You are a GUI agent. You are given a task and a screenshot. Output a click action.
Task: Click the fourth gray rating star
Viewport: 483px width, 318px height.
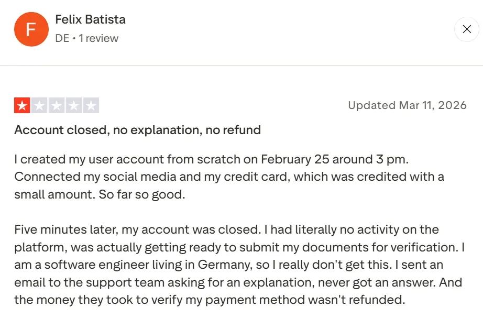pos(74,106)
